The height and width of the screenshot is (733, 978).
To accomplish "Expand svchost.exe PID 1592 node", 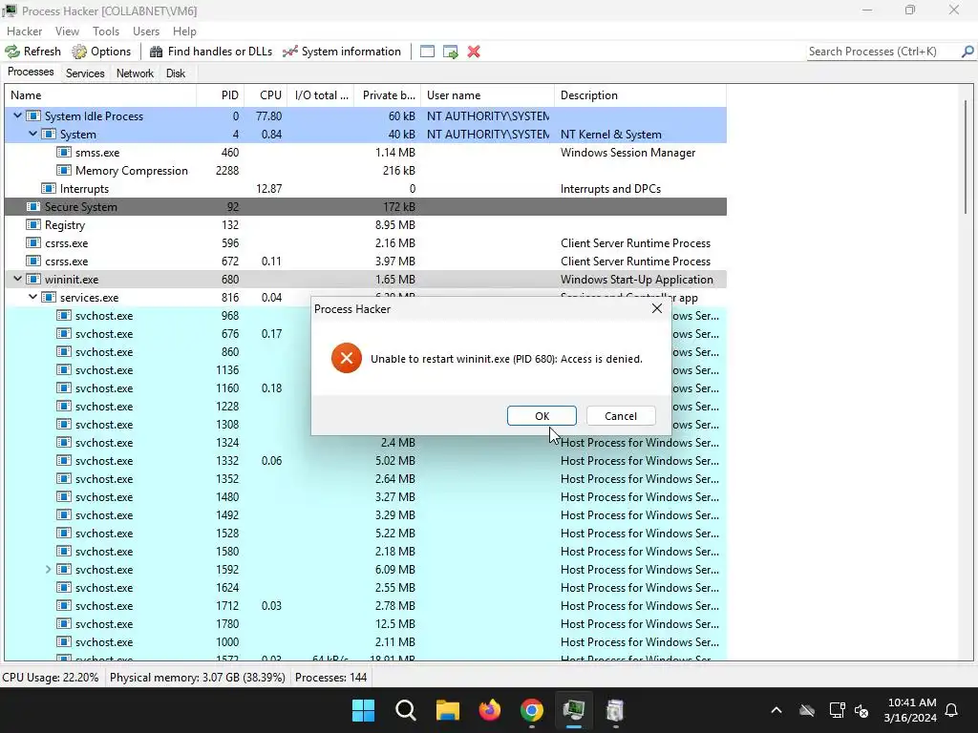I will [48, 570].
